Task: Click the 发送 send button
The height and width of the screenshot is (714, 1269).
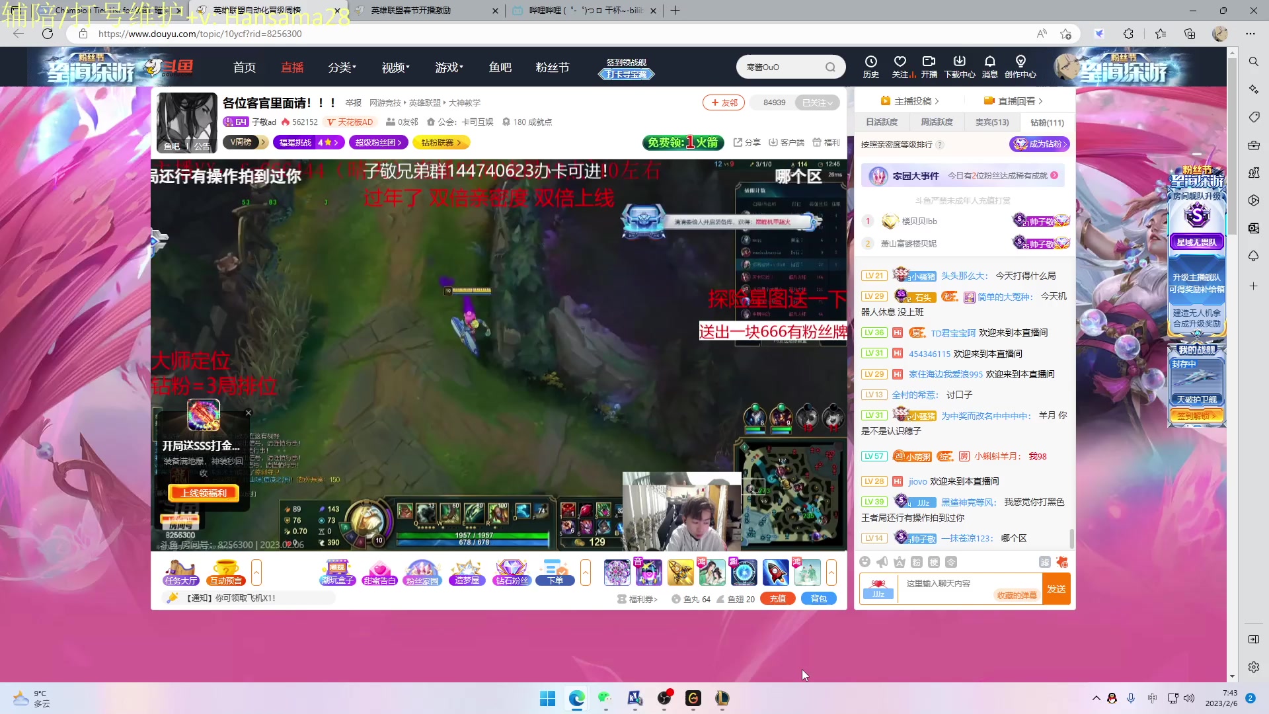Action: tap(1056, 589)
